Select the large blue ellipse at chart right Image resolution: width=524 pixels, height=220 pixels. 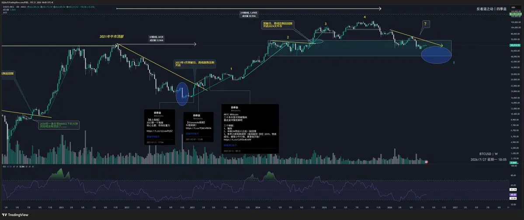click(x=436, y=55)
